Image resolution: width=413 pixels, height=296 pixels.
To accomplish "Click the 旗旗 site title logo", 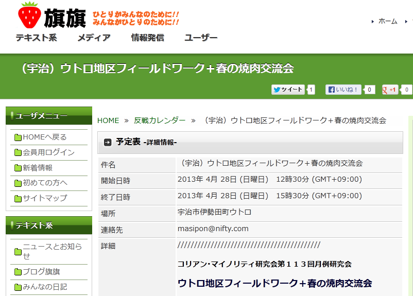I will point(65,18).
